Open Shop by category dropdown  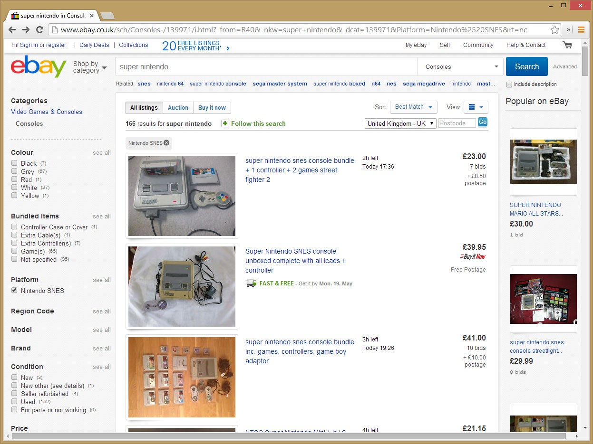89,67
